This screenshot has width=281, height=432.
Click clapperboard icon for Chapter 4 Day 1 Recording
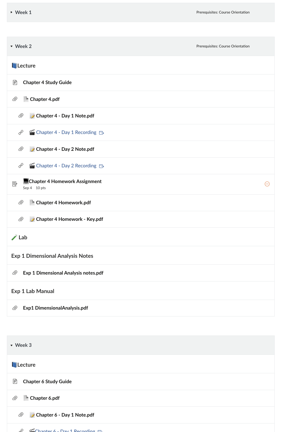32,133
